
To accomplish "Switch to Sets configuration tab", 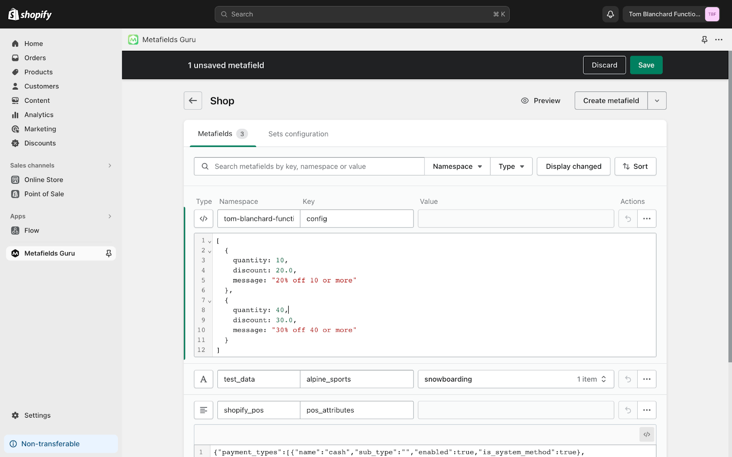I will [298, 134].
